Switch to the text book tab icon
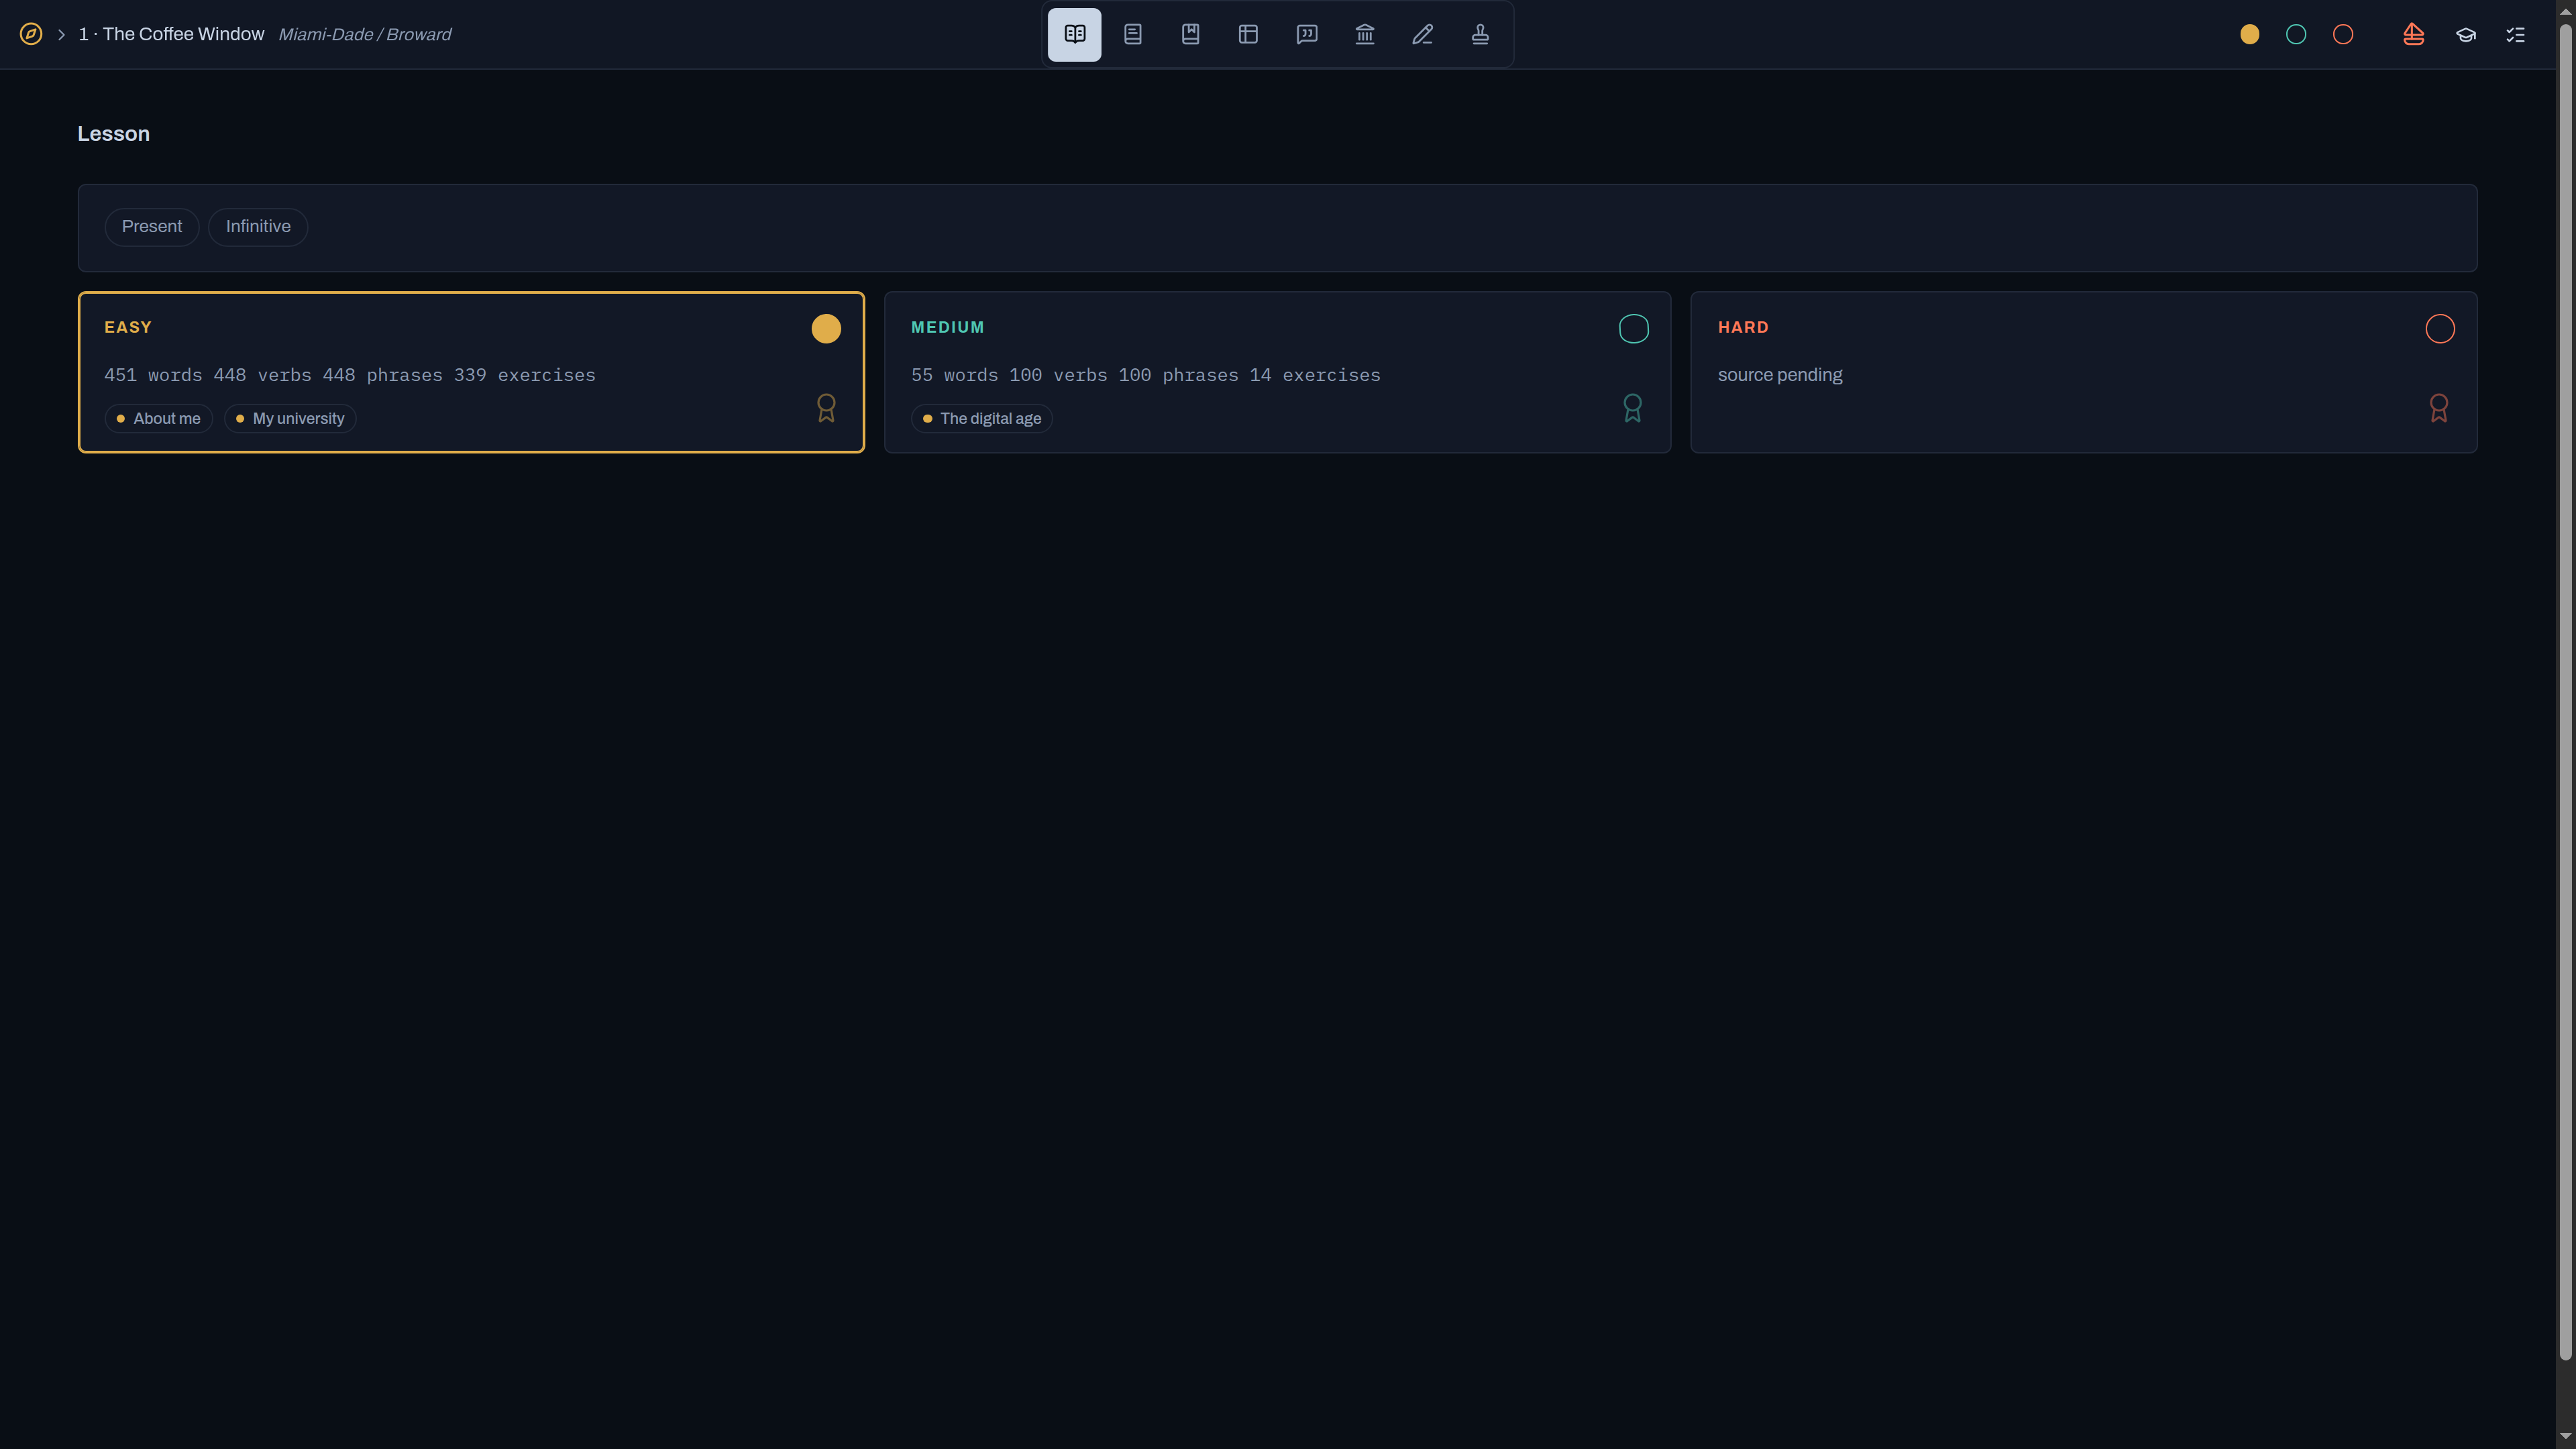This screenshot has width=2576, height=1449. (x=1132, y=34)
